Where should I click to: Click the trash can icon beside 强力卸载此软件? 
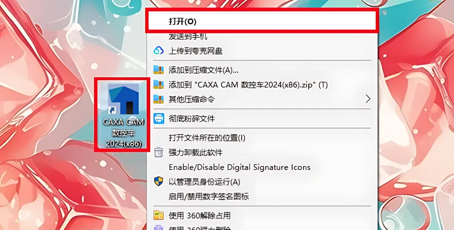tap(158, 152)
